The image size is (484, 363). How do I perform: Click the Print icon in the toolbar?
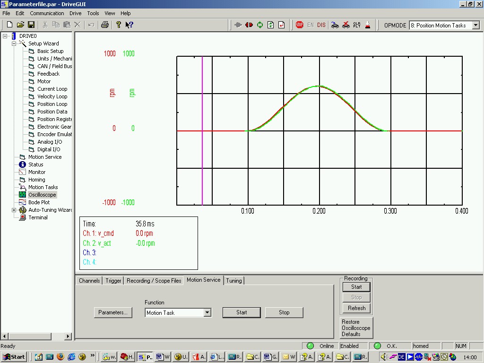(x=105, y=25)
